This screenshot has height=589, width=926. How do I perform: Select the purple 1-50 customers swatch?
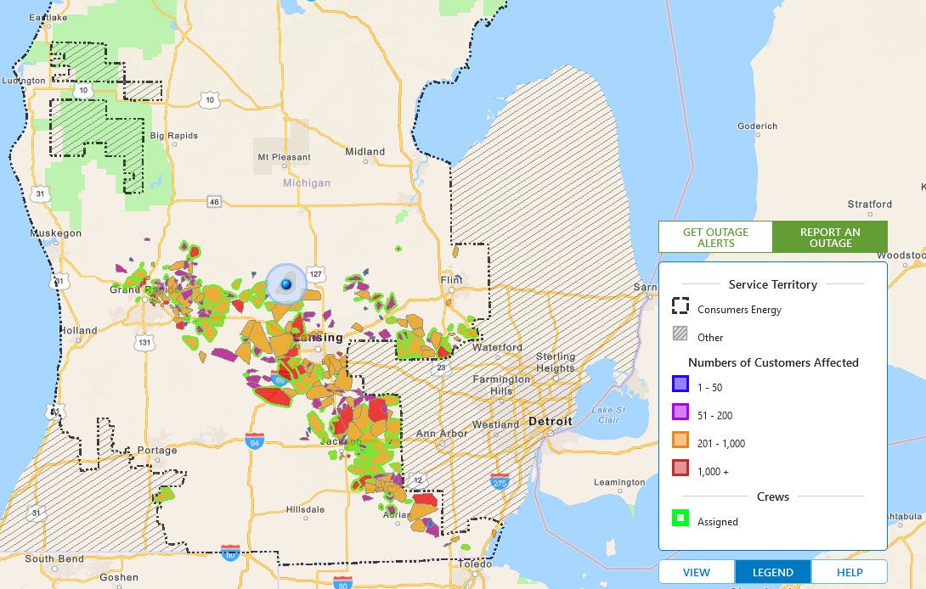(679, 385)
